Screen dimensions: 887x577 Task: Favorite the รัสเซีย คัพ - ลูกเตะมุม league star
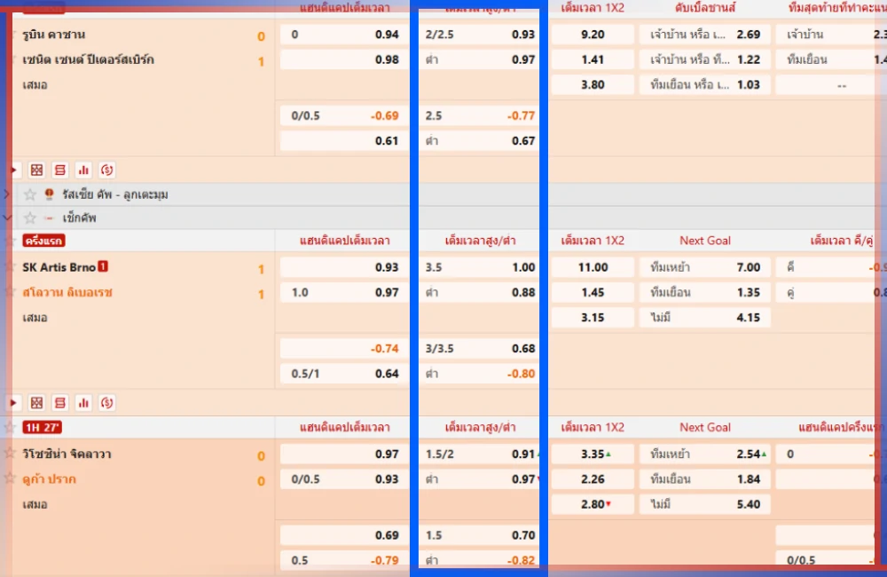(30, 194)
